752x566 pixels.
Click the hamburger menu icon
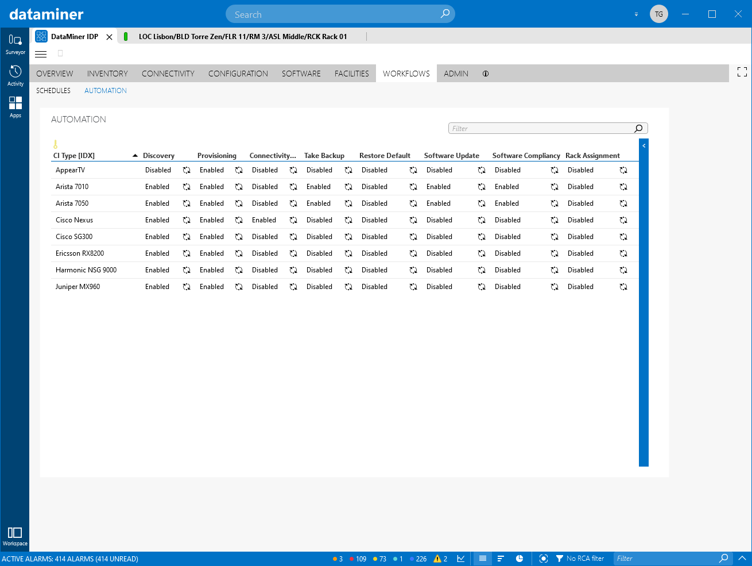(41, 54)
